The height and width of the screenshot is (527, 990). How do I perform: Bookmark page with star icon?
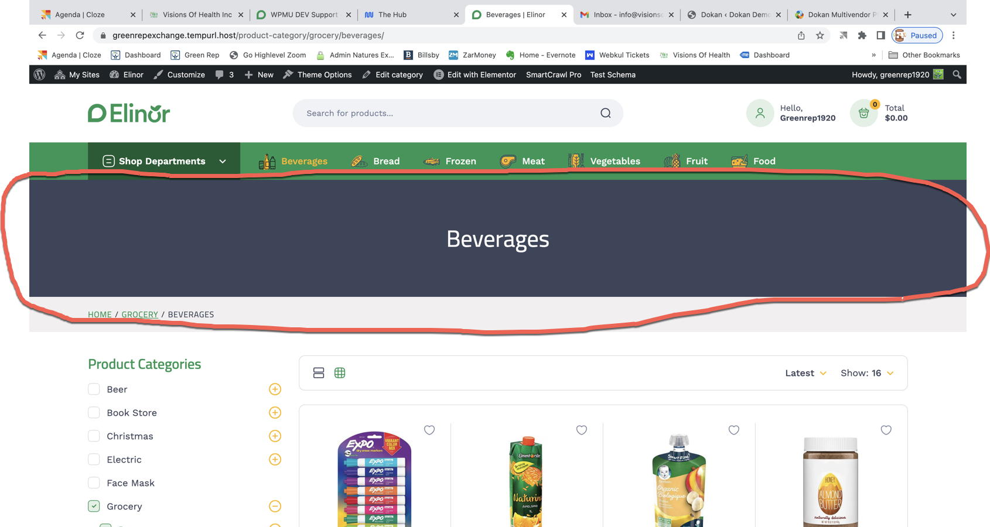pyautogui.click(x=820, y=35)
